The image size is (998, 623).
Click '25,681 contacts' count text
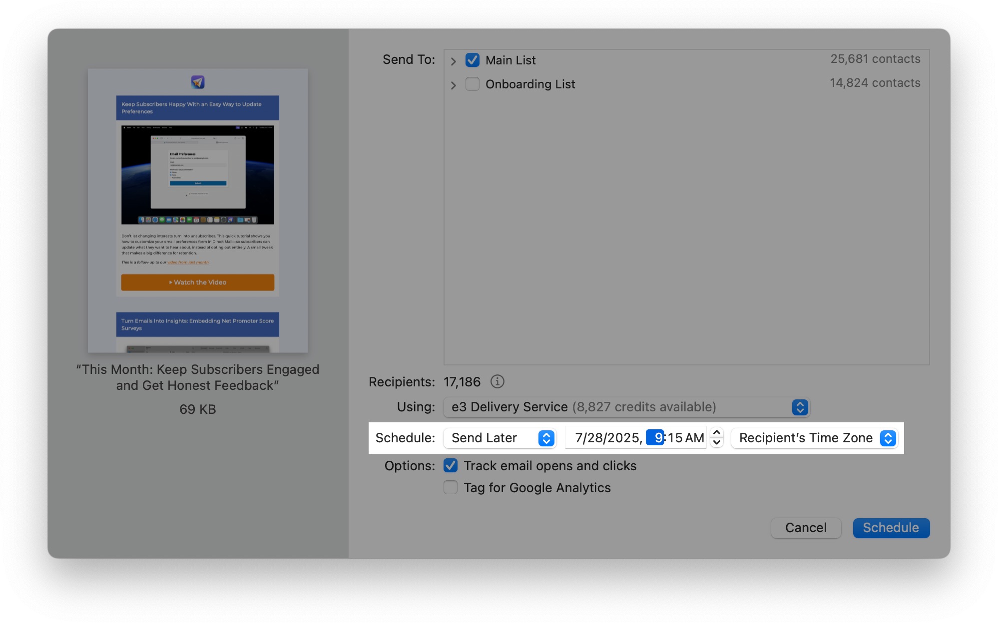[x=875, y=59]
